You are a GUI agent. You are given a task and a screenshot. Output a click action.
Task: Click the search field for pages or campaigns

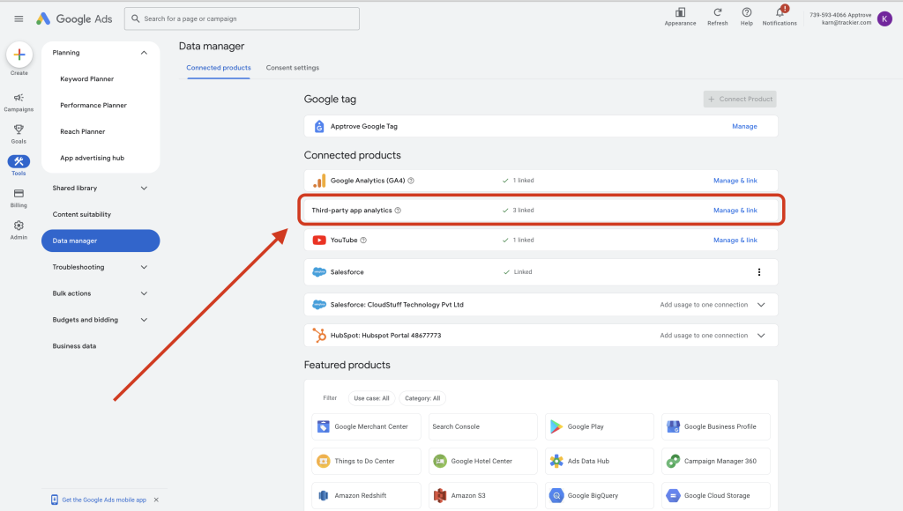tap(242, 19)
